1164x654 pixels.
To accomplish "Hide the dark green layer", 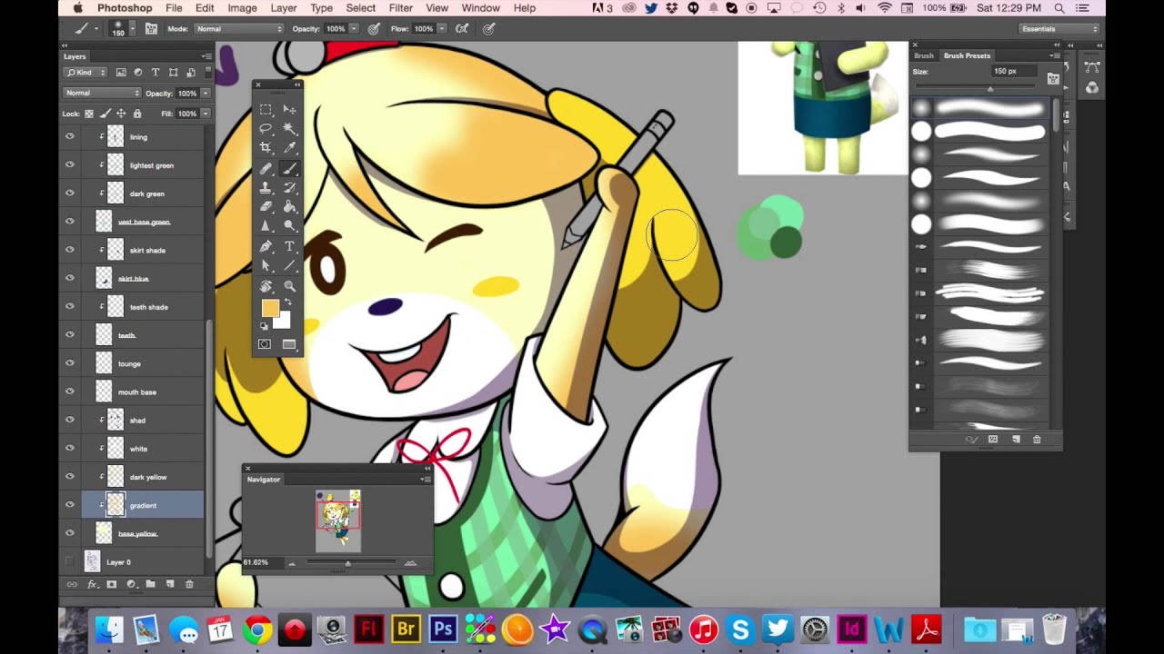I will (x=69, y=193).
